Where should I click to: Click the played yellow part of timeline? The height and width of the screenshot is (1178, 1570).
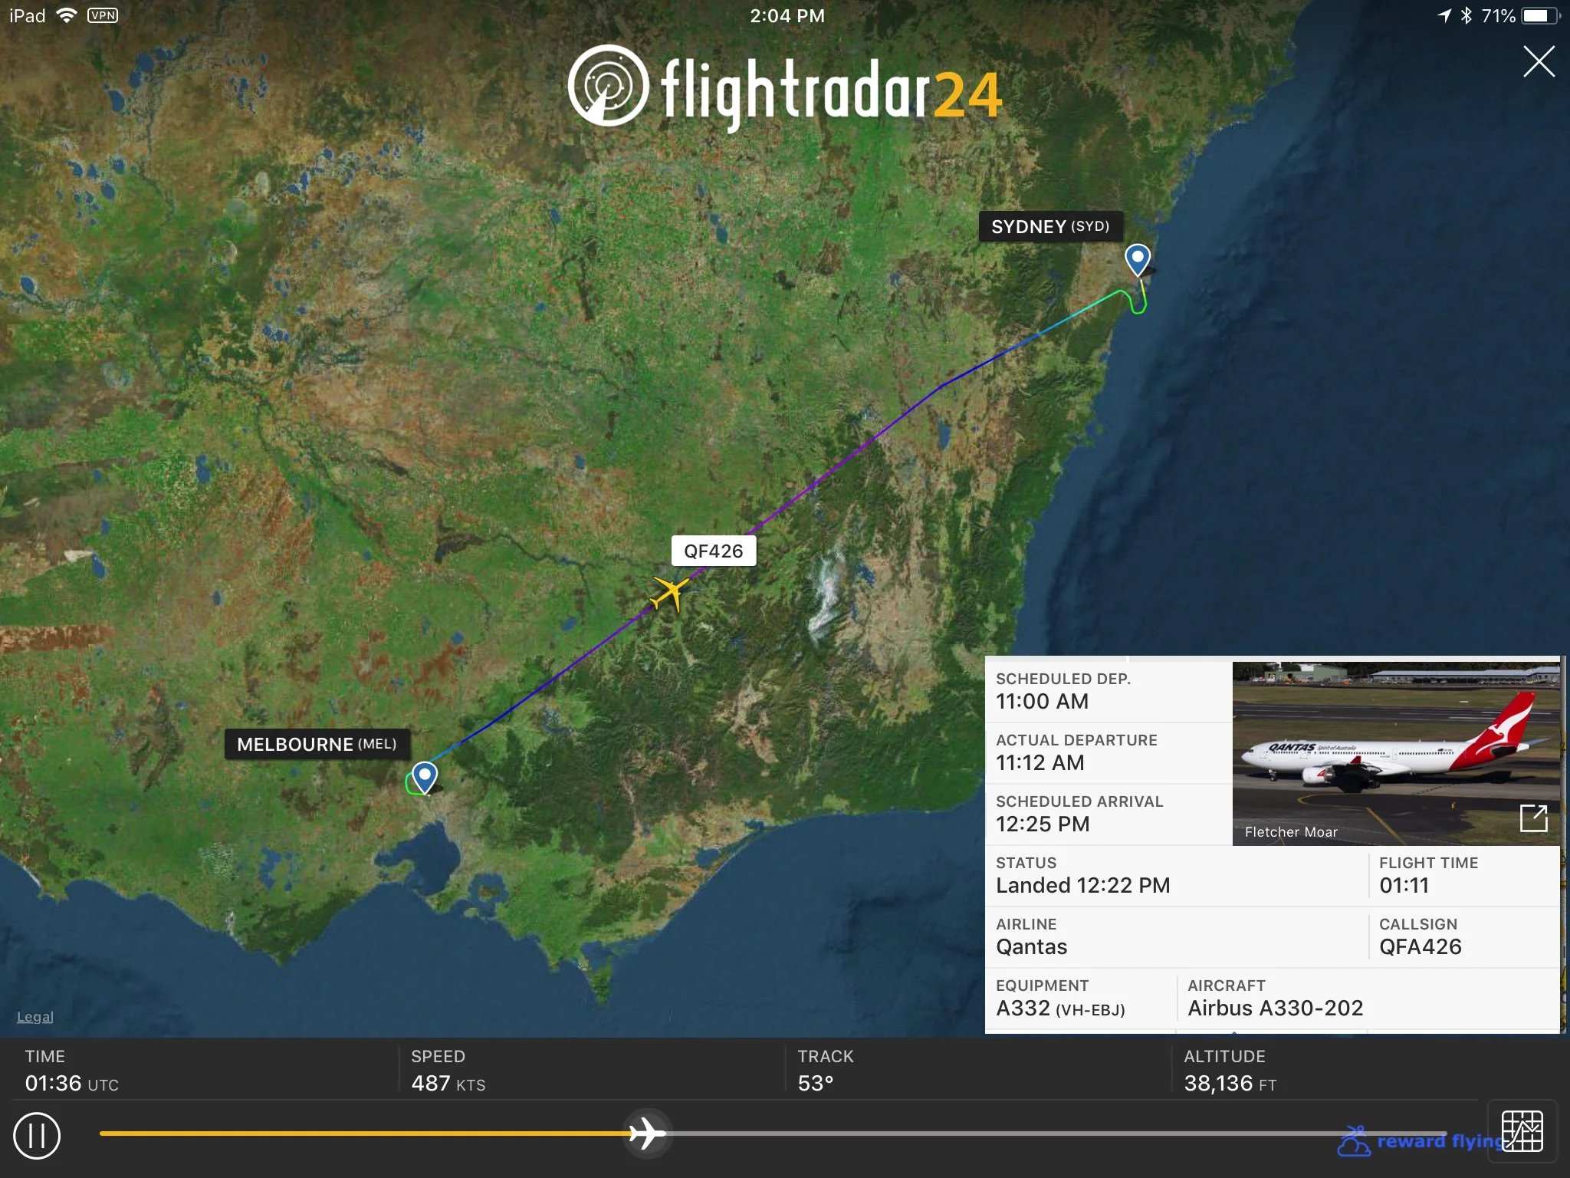click(364, 1133)
